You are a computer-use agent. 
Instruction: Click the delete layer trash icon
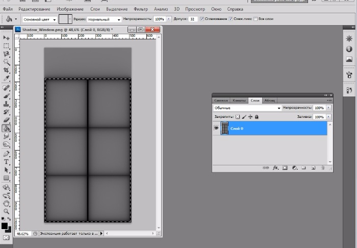(324, 167)
